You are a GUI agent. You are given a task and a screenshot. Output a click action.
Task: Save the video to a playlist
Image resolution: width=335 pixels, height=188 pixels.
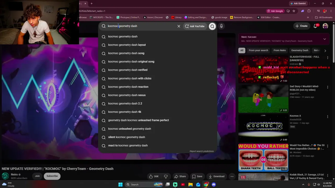[x=197, y=177]
